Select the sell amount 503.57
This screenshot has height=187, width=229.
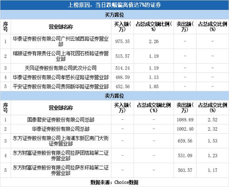185,170
